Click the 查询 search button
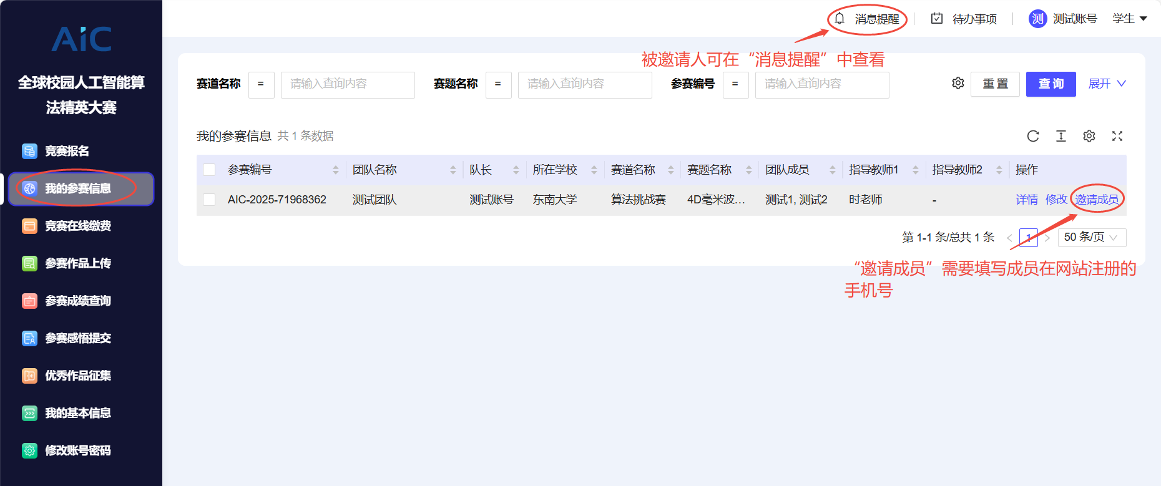The height and width of the screenshot is (486, 1161). point(1051,84)
